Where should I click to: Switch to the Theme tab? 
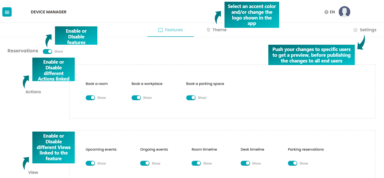point(217,30)
